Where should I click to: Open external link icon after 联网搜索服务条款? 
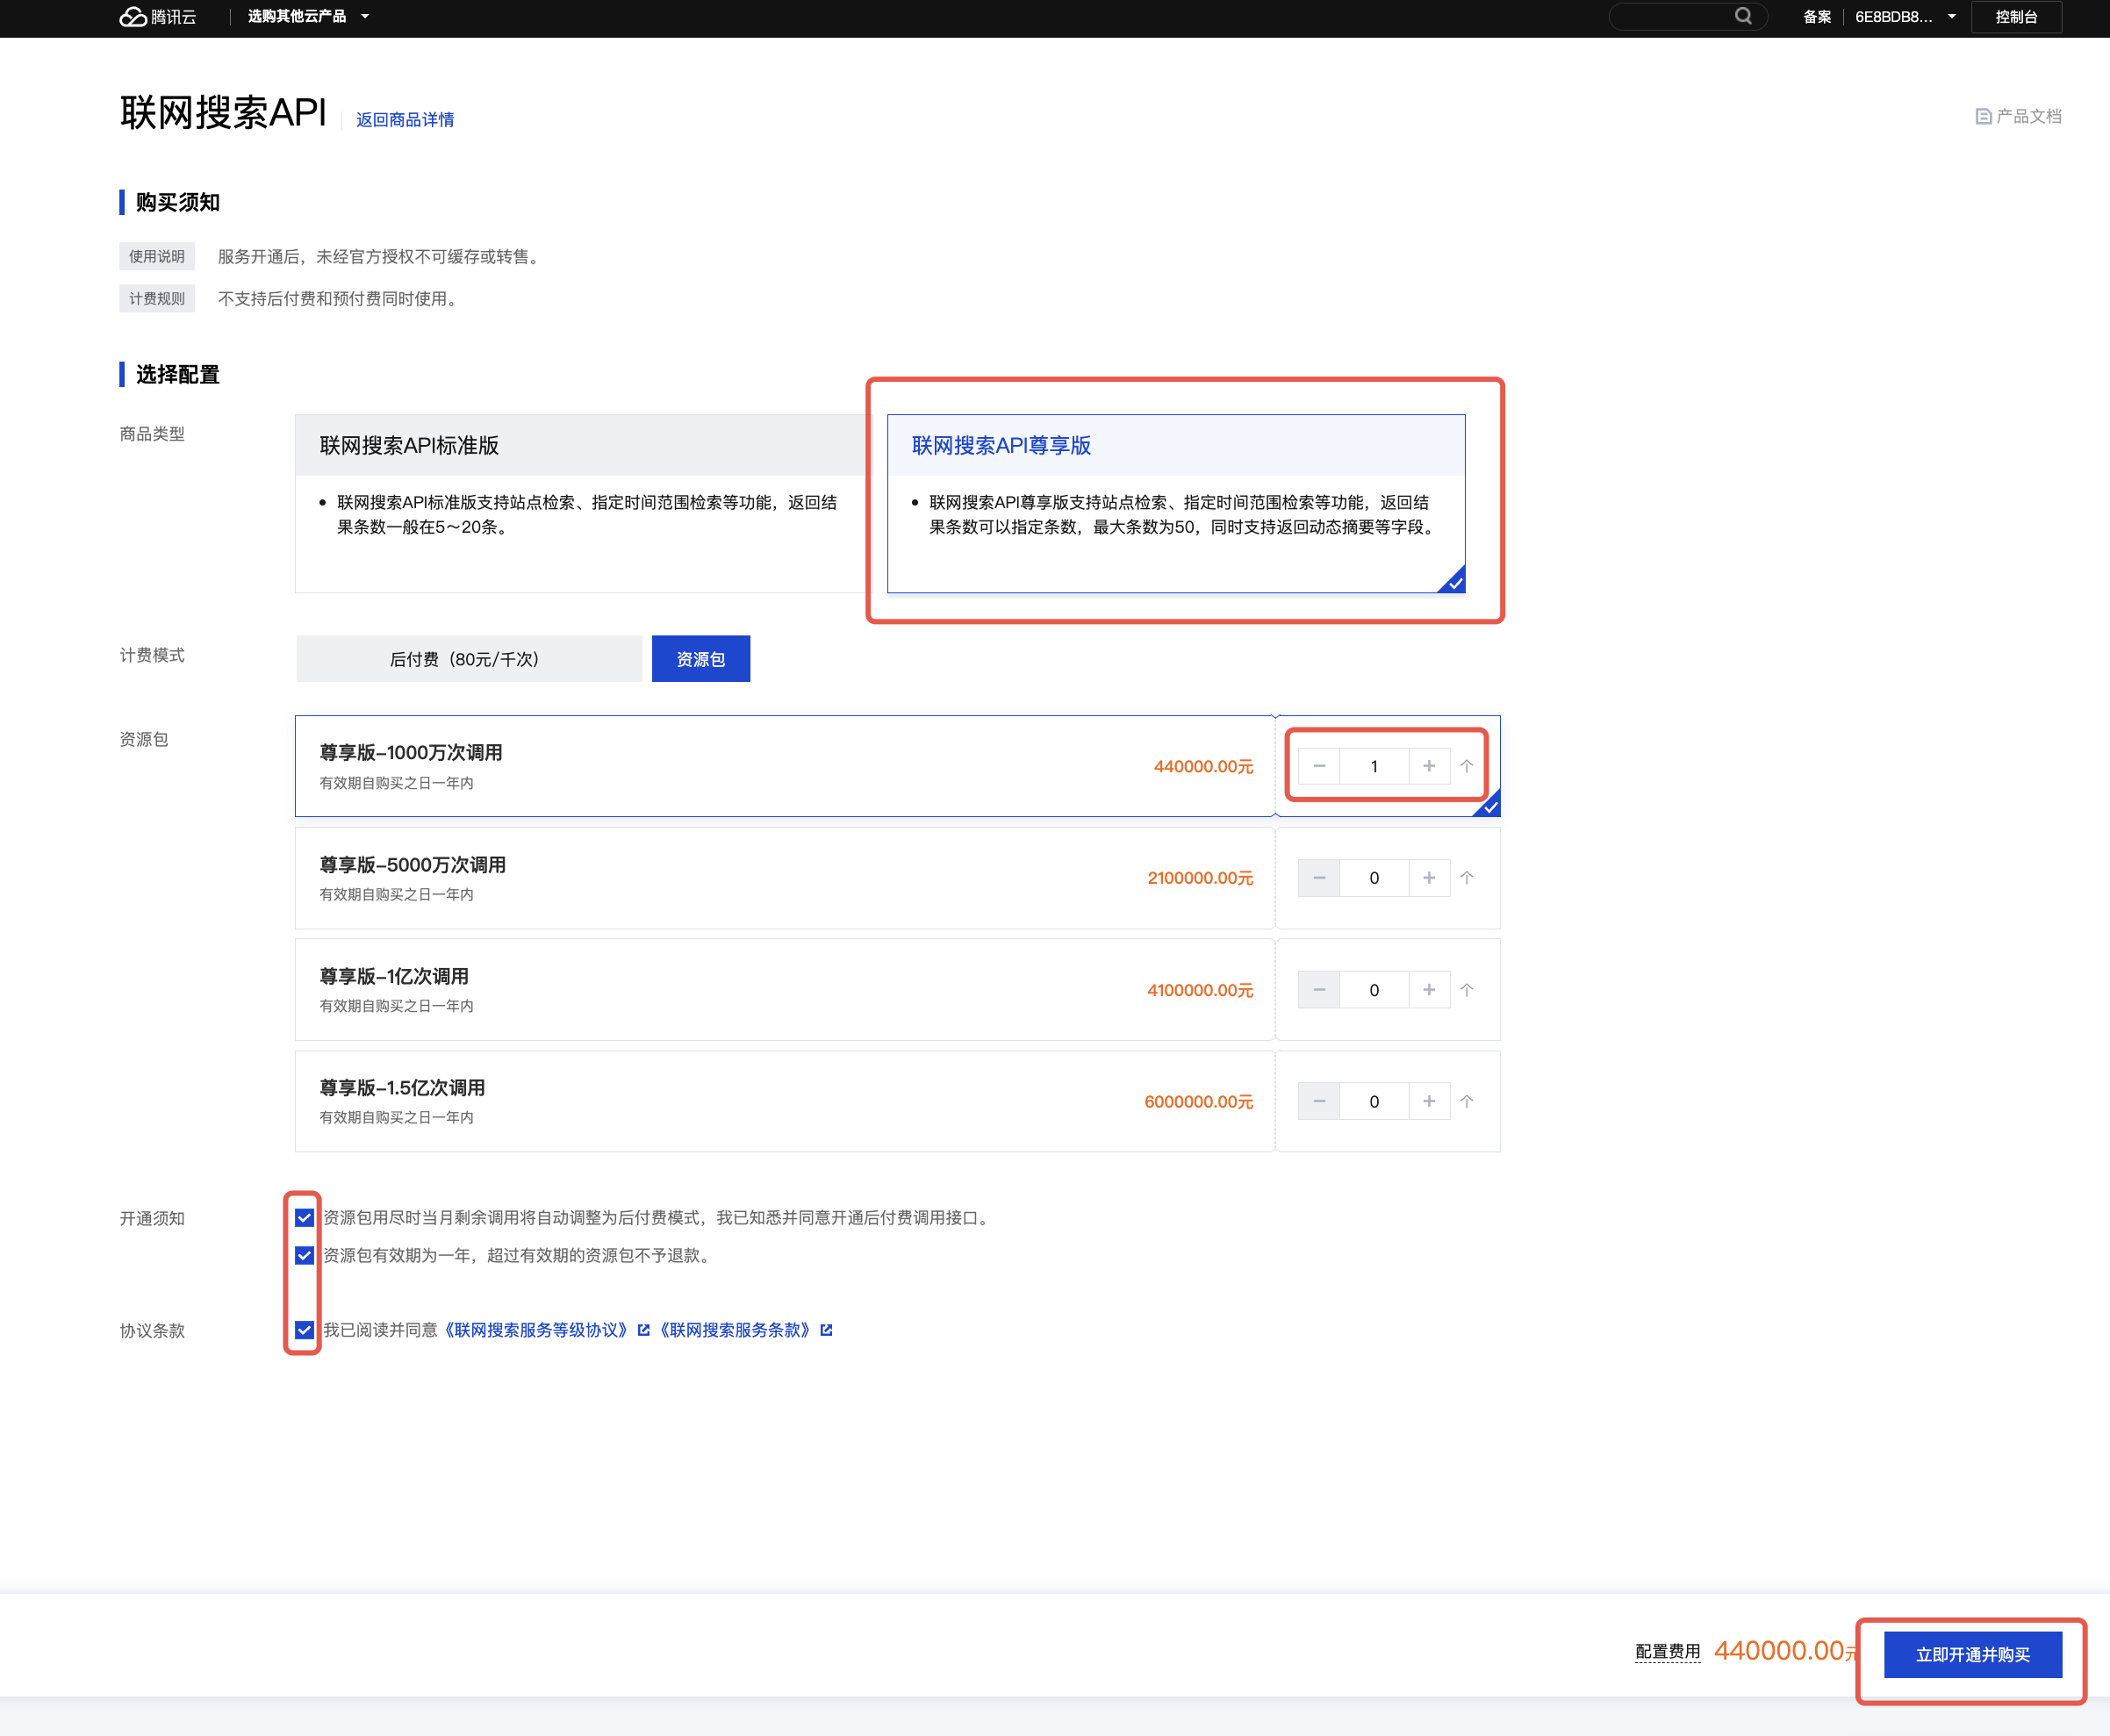click(x=826, y=1330)
